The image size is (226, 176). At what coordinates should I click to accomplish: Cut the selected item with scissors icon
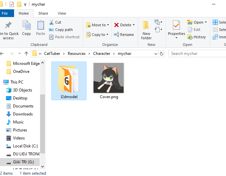(x=51, y=22)
